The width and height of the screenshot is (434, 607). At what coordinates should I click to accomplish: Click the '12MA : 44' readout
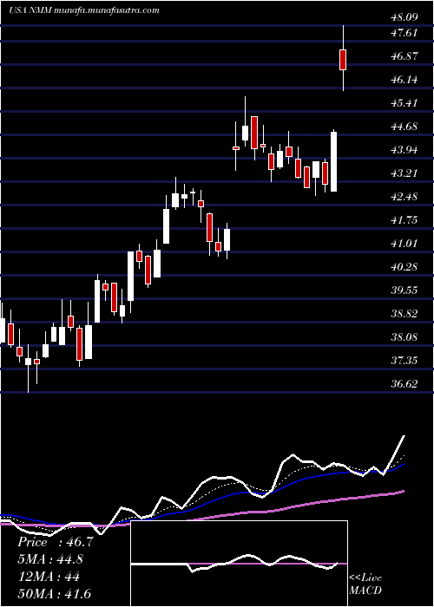[x=49, y=577]
